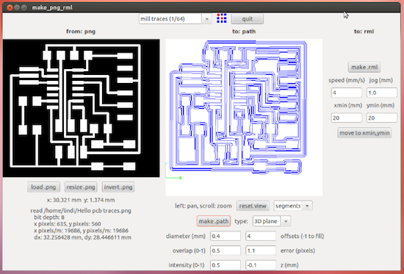Viewport: 404px width, 274px height.
Task: Click the 'x pixels: 635, y pixels: 560' line
Action: click(68, 224)
